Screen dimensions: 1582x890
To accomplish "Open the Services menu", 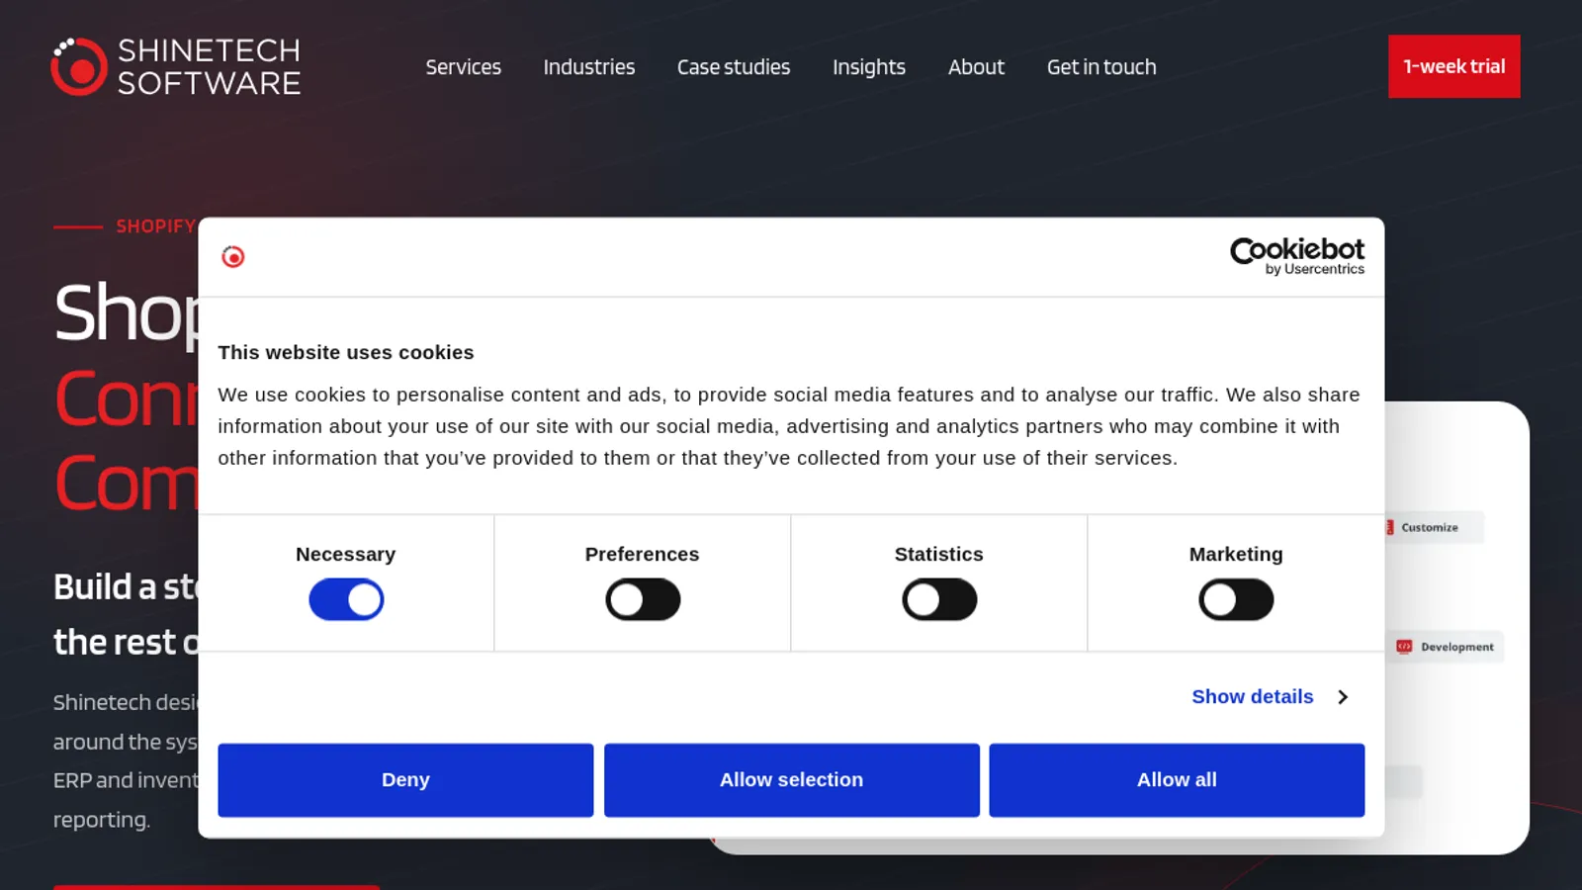I will click(463, 67).
